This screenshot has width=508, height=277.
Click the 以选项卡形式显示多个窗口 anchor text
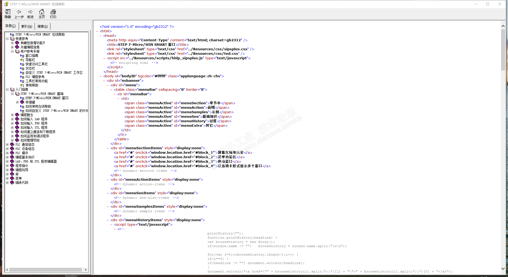(240, 166)
